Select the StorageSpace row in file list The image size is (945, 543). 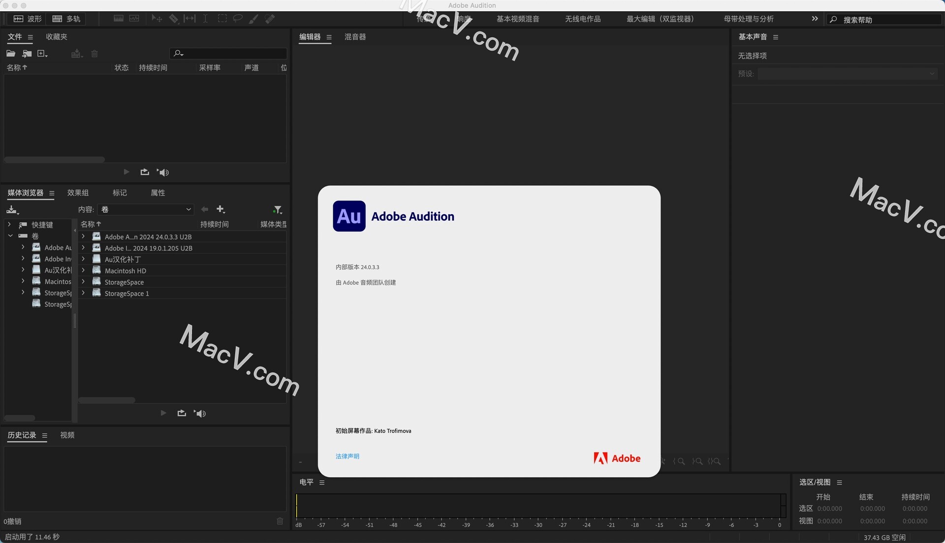[183, 282]
